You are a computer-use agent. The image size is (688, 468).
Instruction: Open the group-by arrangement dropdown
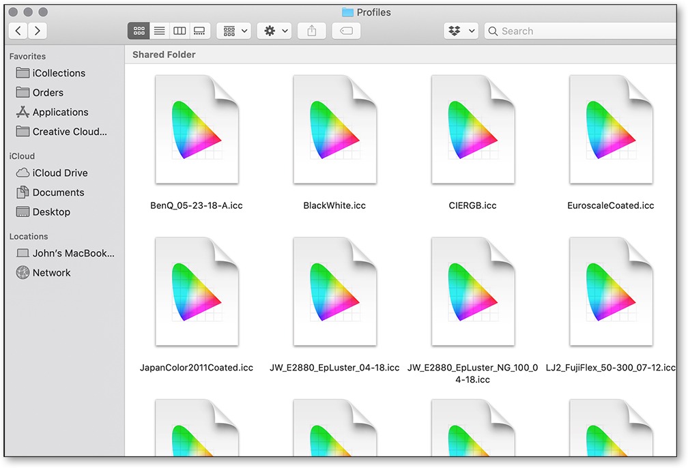pos(234,31)
